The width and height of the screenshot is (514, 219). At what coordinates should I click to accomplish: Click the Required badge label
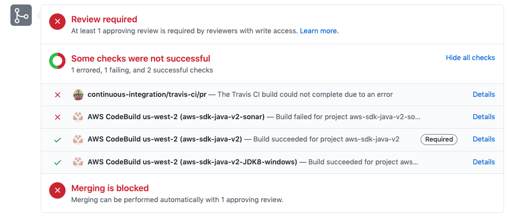click(x=439, y=140)
